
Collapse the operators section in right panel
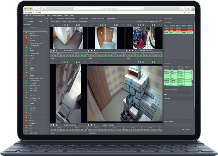191,63
